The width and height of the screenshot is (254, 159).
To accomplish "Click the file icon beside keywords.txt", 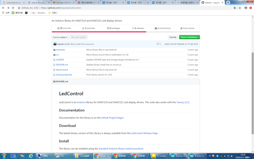I will tap(54, 70).
